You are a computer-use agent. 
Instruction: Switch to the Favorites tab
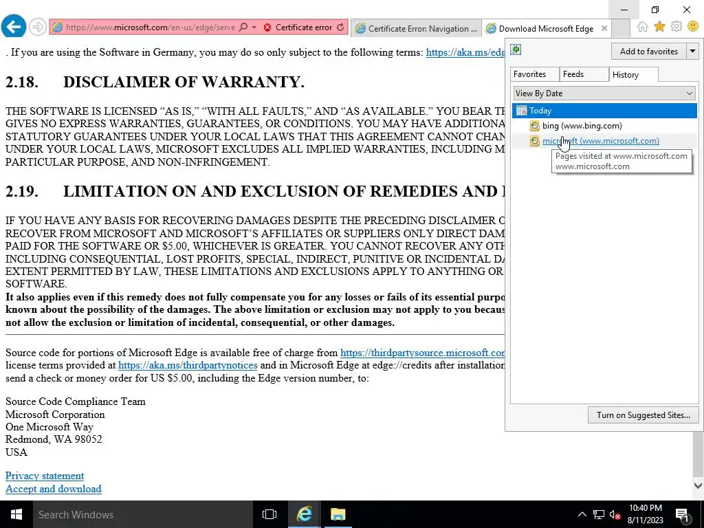[533, 74]
